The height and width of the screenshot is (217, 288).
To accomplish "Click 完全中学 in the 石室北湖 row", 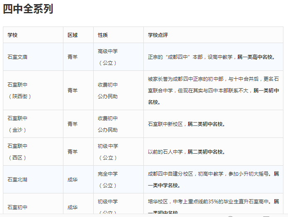I will coord(108,174).
